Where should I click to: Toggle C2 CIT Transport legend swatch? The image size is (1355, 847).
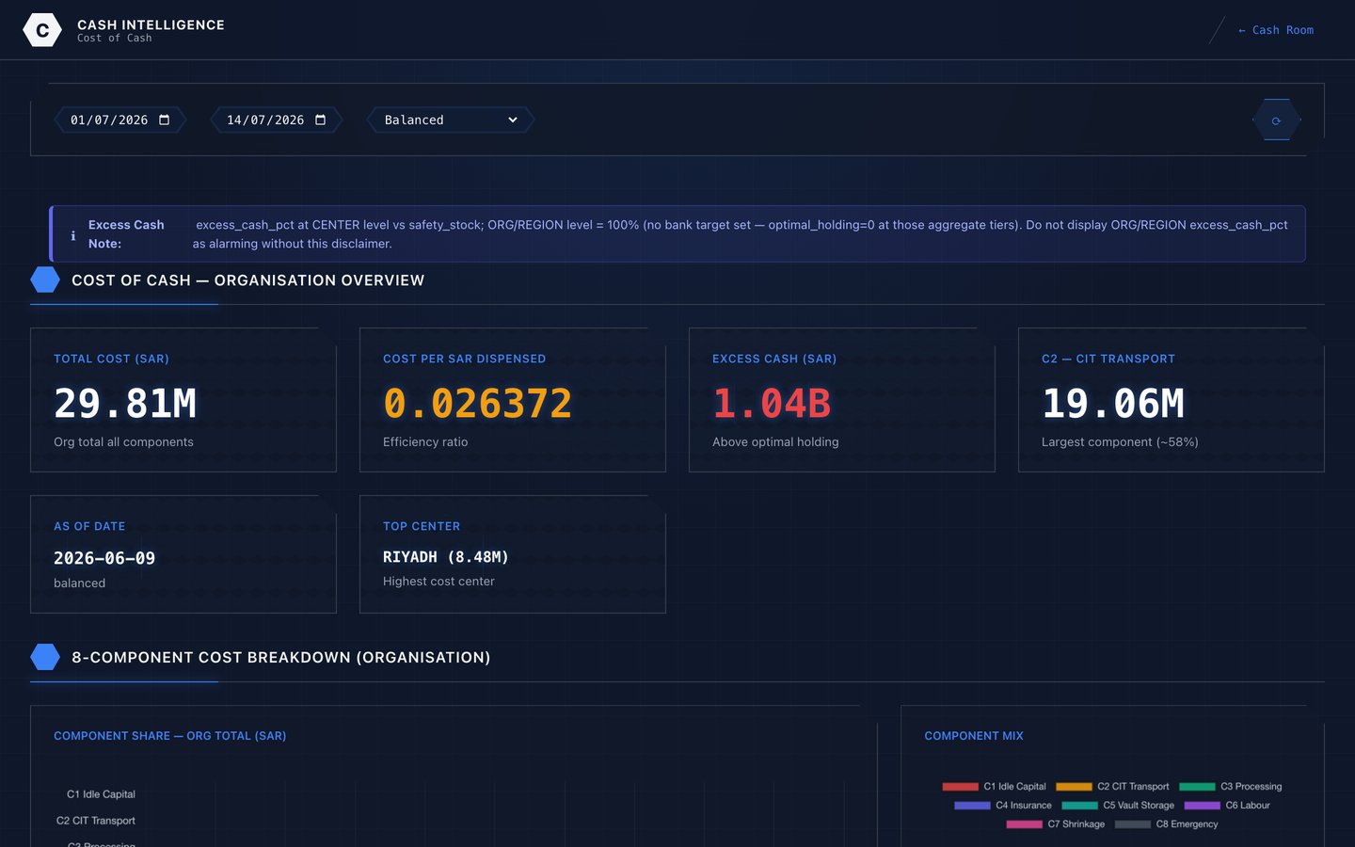tap(1074, 787)
